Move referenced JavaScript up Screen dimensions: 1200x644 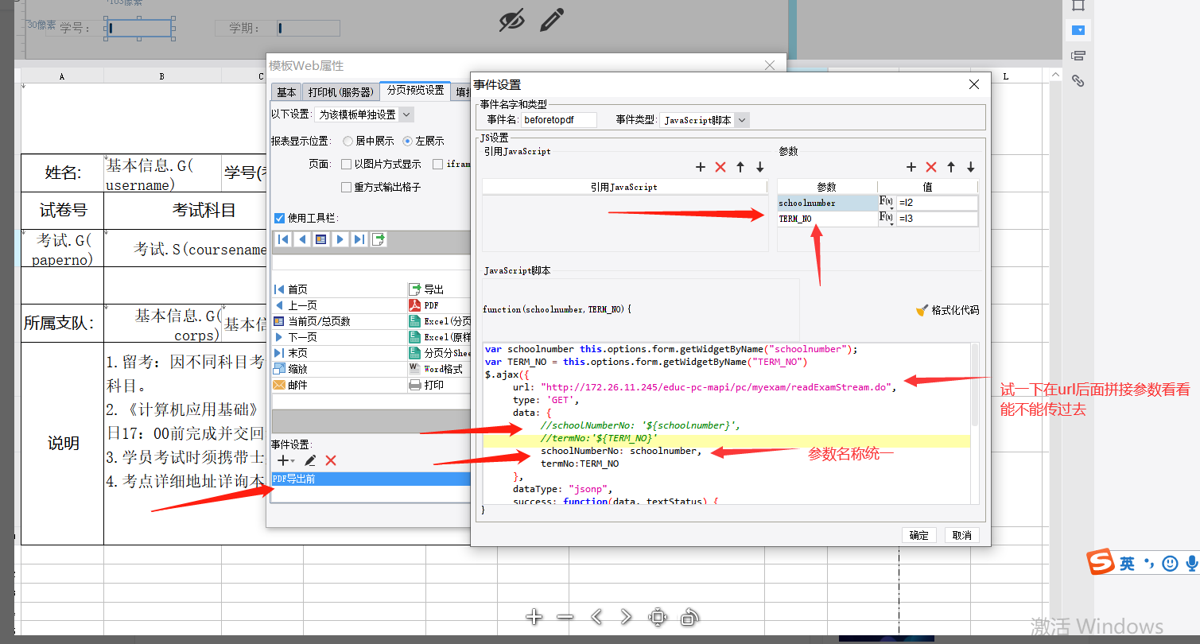[x=740, y=167]
